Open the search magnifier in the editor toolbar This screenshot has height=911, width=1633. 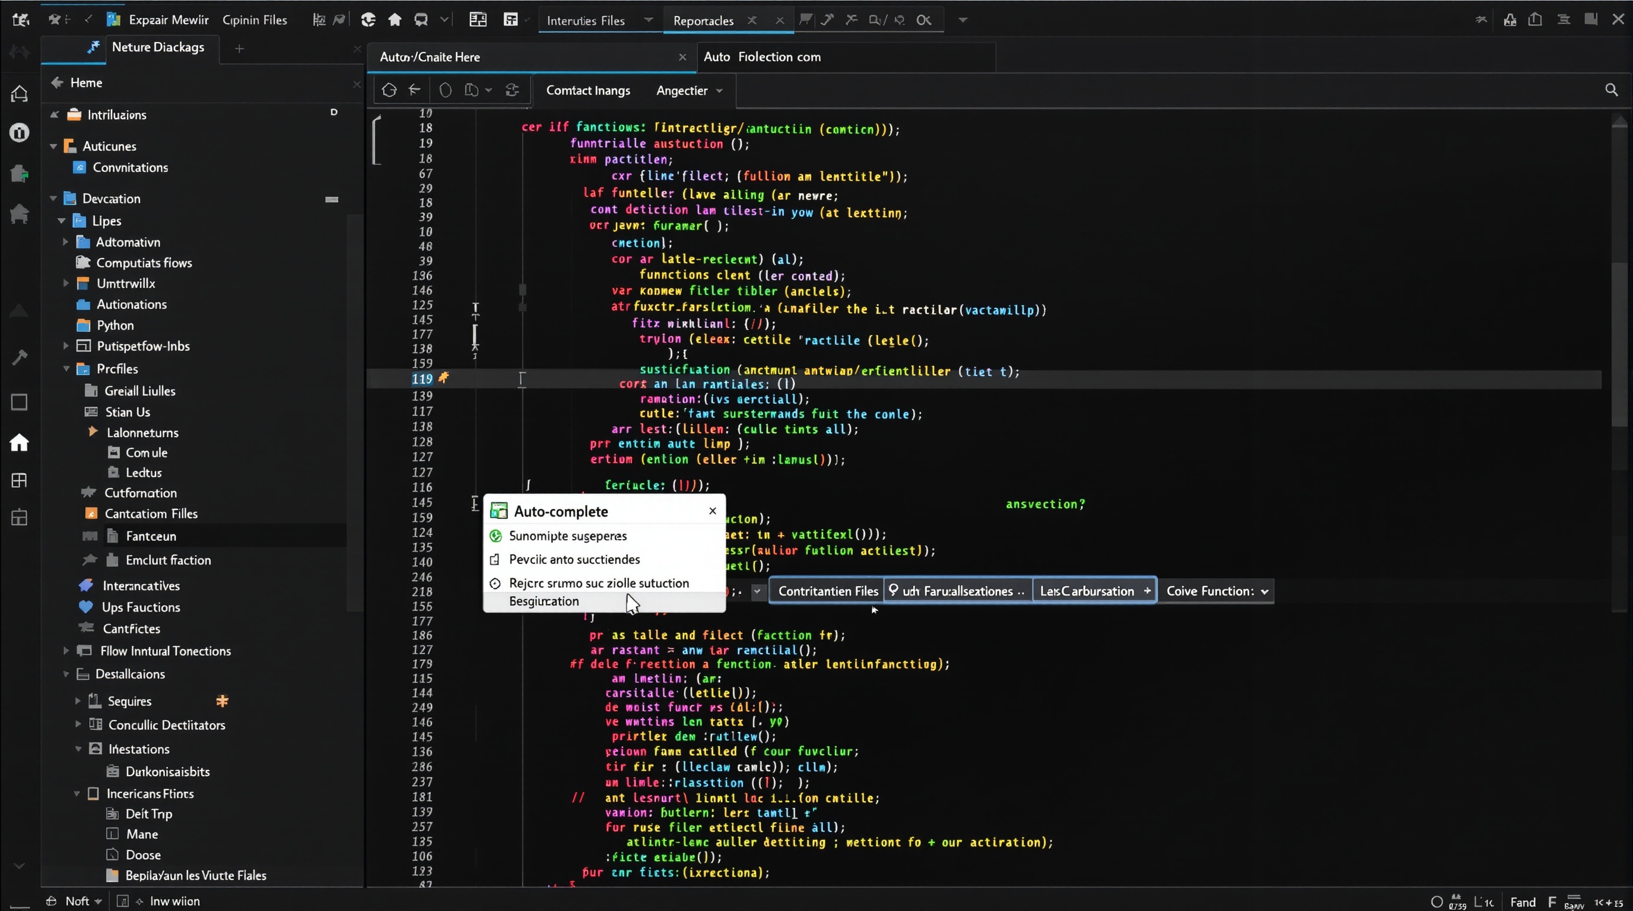point(1611,90)
